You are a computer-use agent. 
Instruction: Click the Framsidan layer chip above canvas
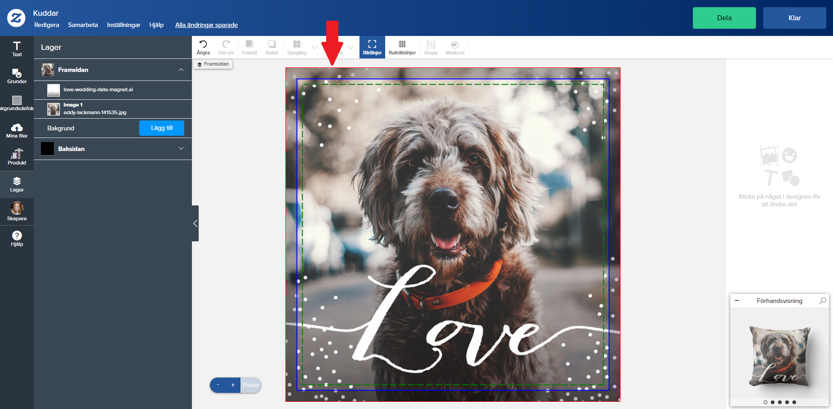(x=213, y=64)
